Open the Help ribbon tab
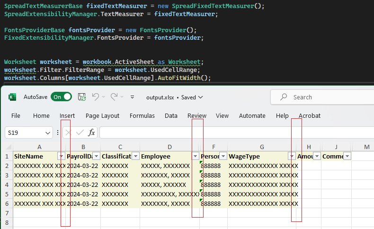The width and height of the screenshot is (374, 229). point(282,116)
